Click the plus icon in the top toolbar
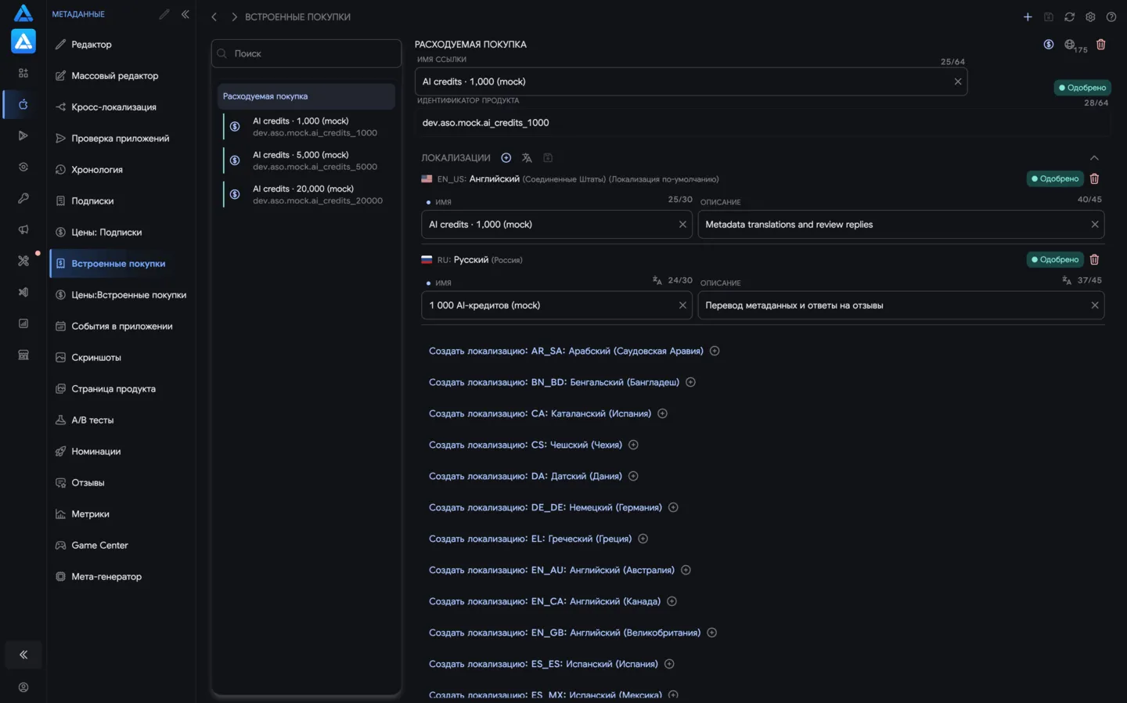 [1028, 16]
